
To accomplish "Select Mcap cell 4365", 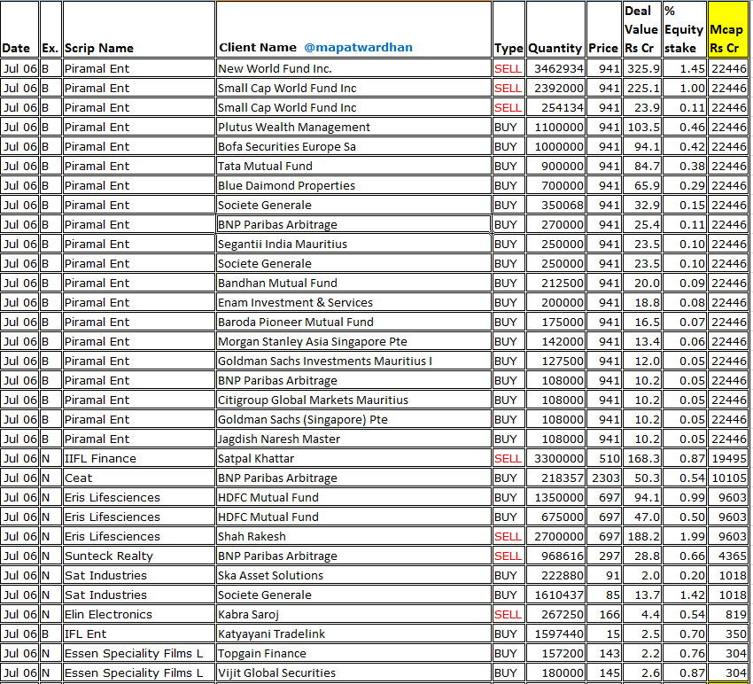I will coord(727,556).
